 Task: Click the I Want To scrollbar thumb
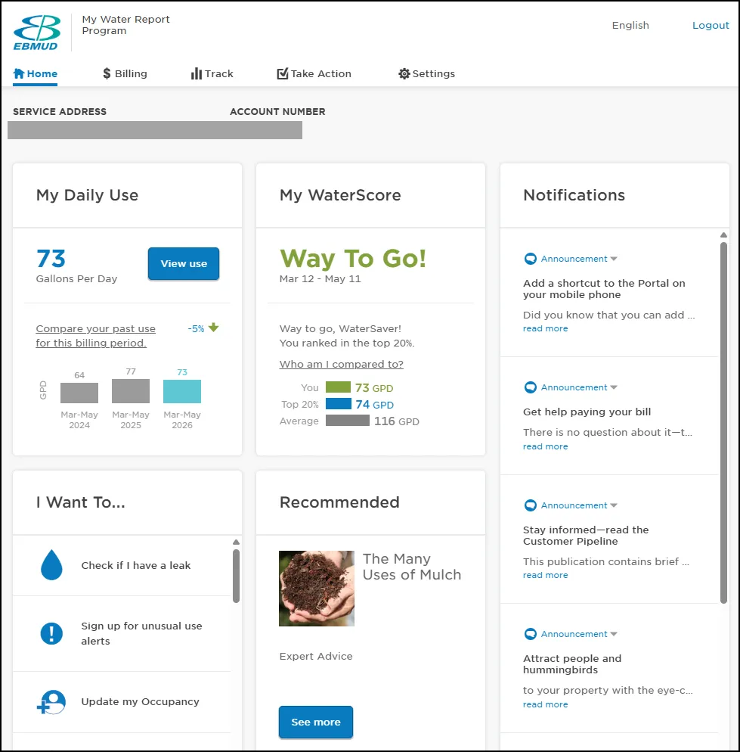tap(236, 576)
